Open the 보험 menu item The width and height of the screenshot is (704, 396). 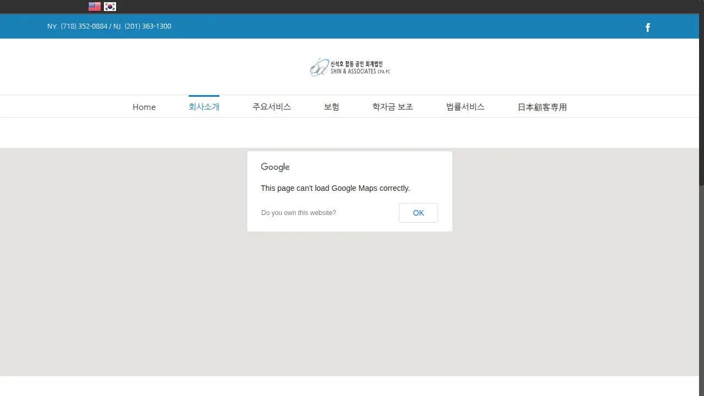pos(332,107)
